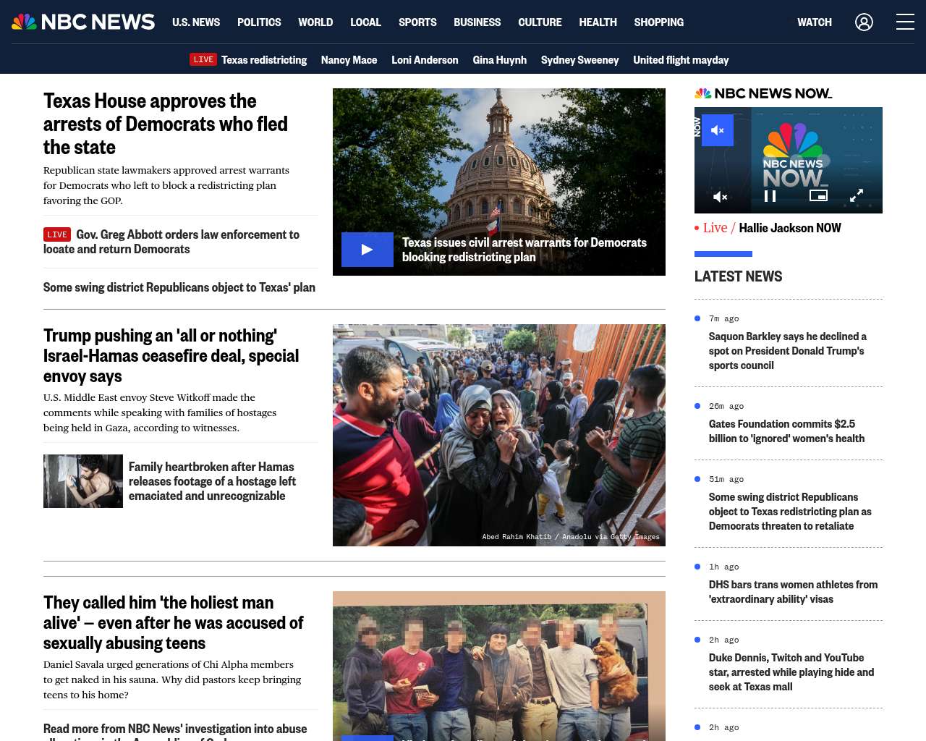Open the Saquon Barkley latest news item

[788, 351]
